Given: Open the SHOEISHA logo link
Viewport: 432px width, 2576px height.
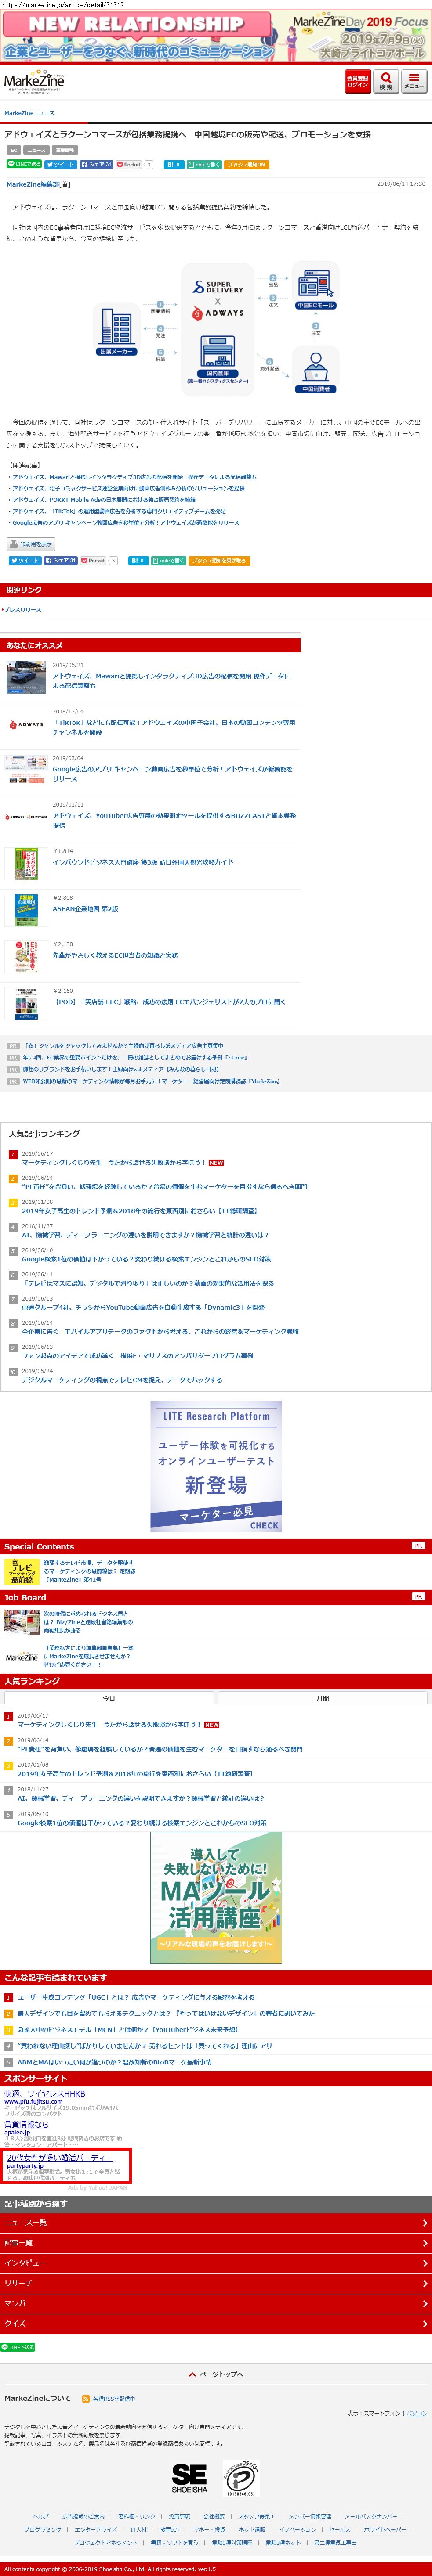Looking at the screenshot, I should tap(189, 2480).
